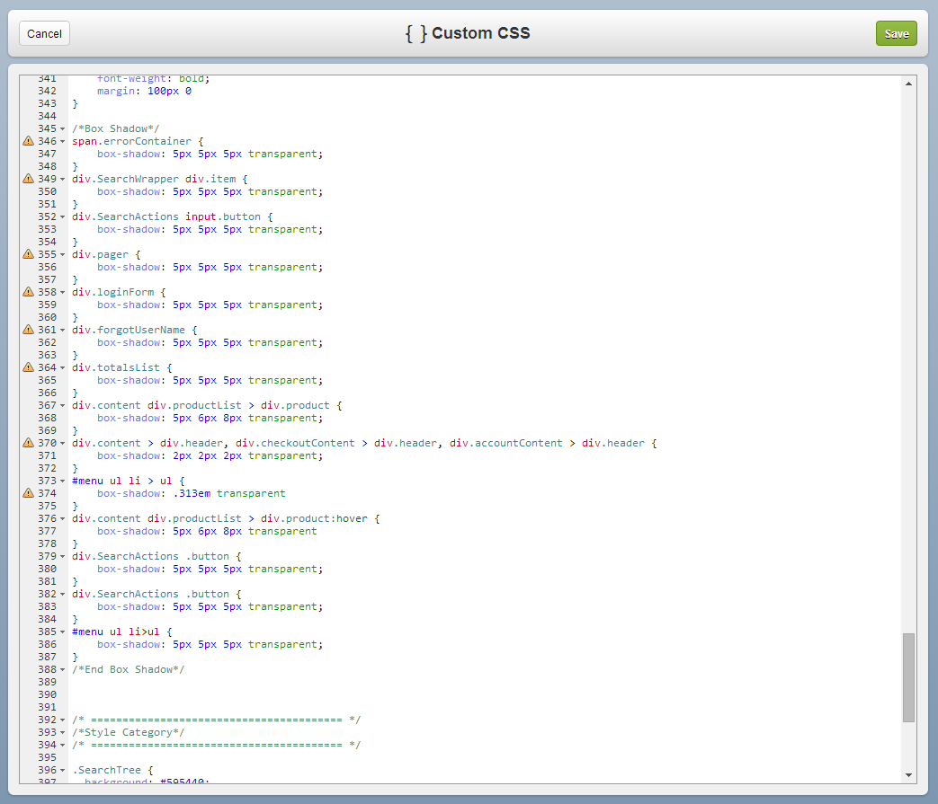The height and width of the screenshot is (804, 938).
Task: Click the span.errorContainer selector text
Action: (x=131, y=141)
